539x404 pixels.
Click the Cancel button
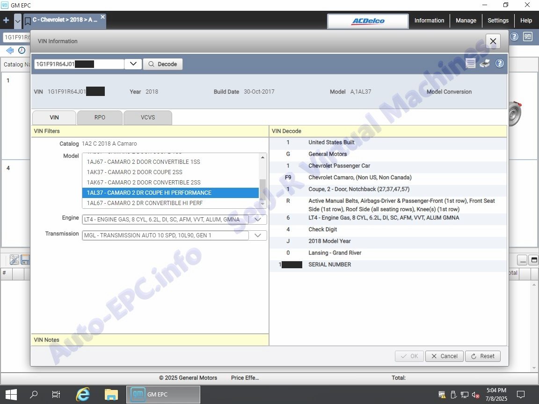click(444, 356)
